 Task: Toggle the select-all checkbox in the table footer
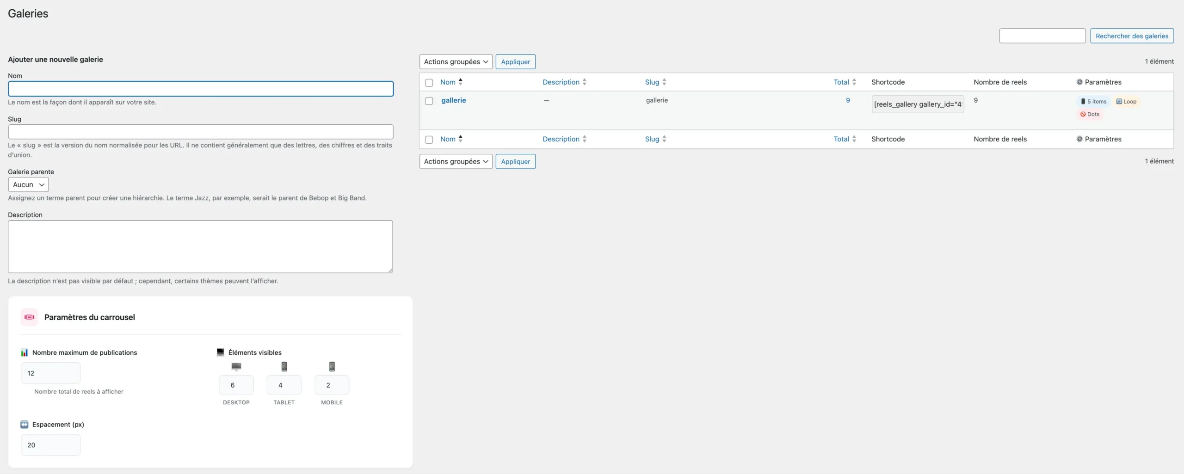point(429,140)
